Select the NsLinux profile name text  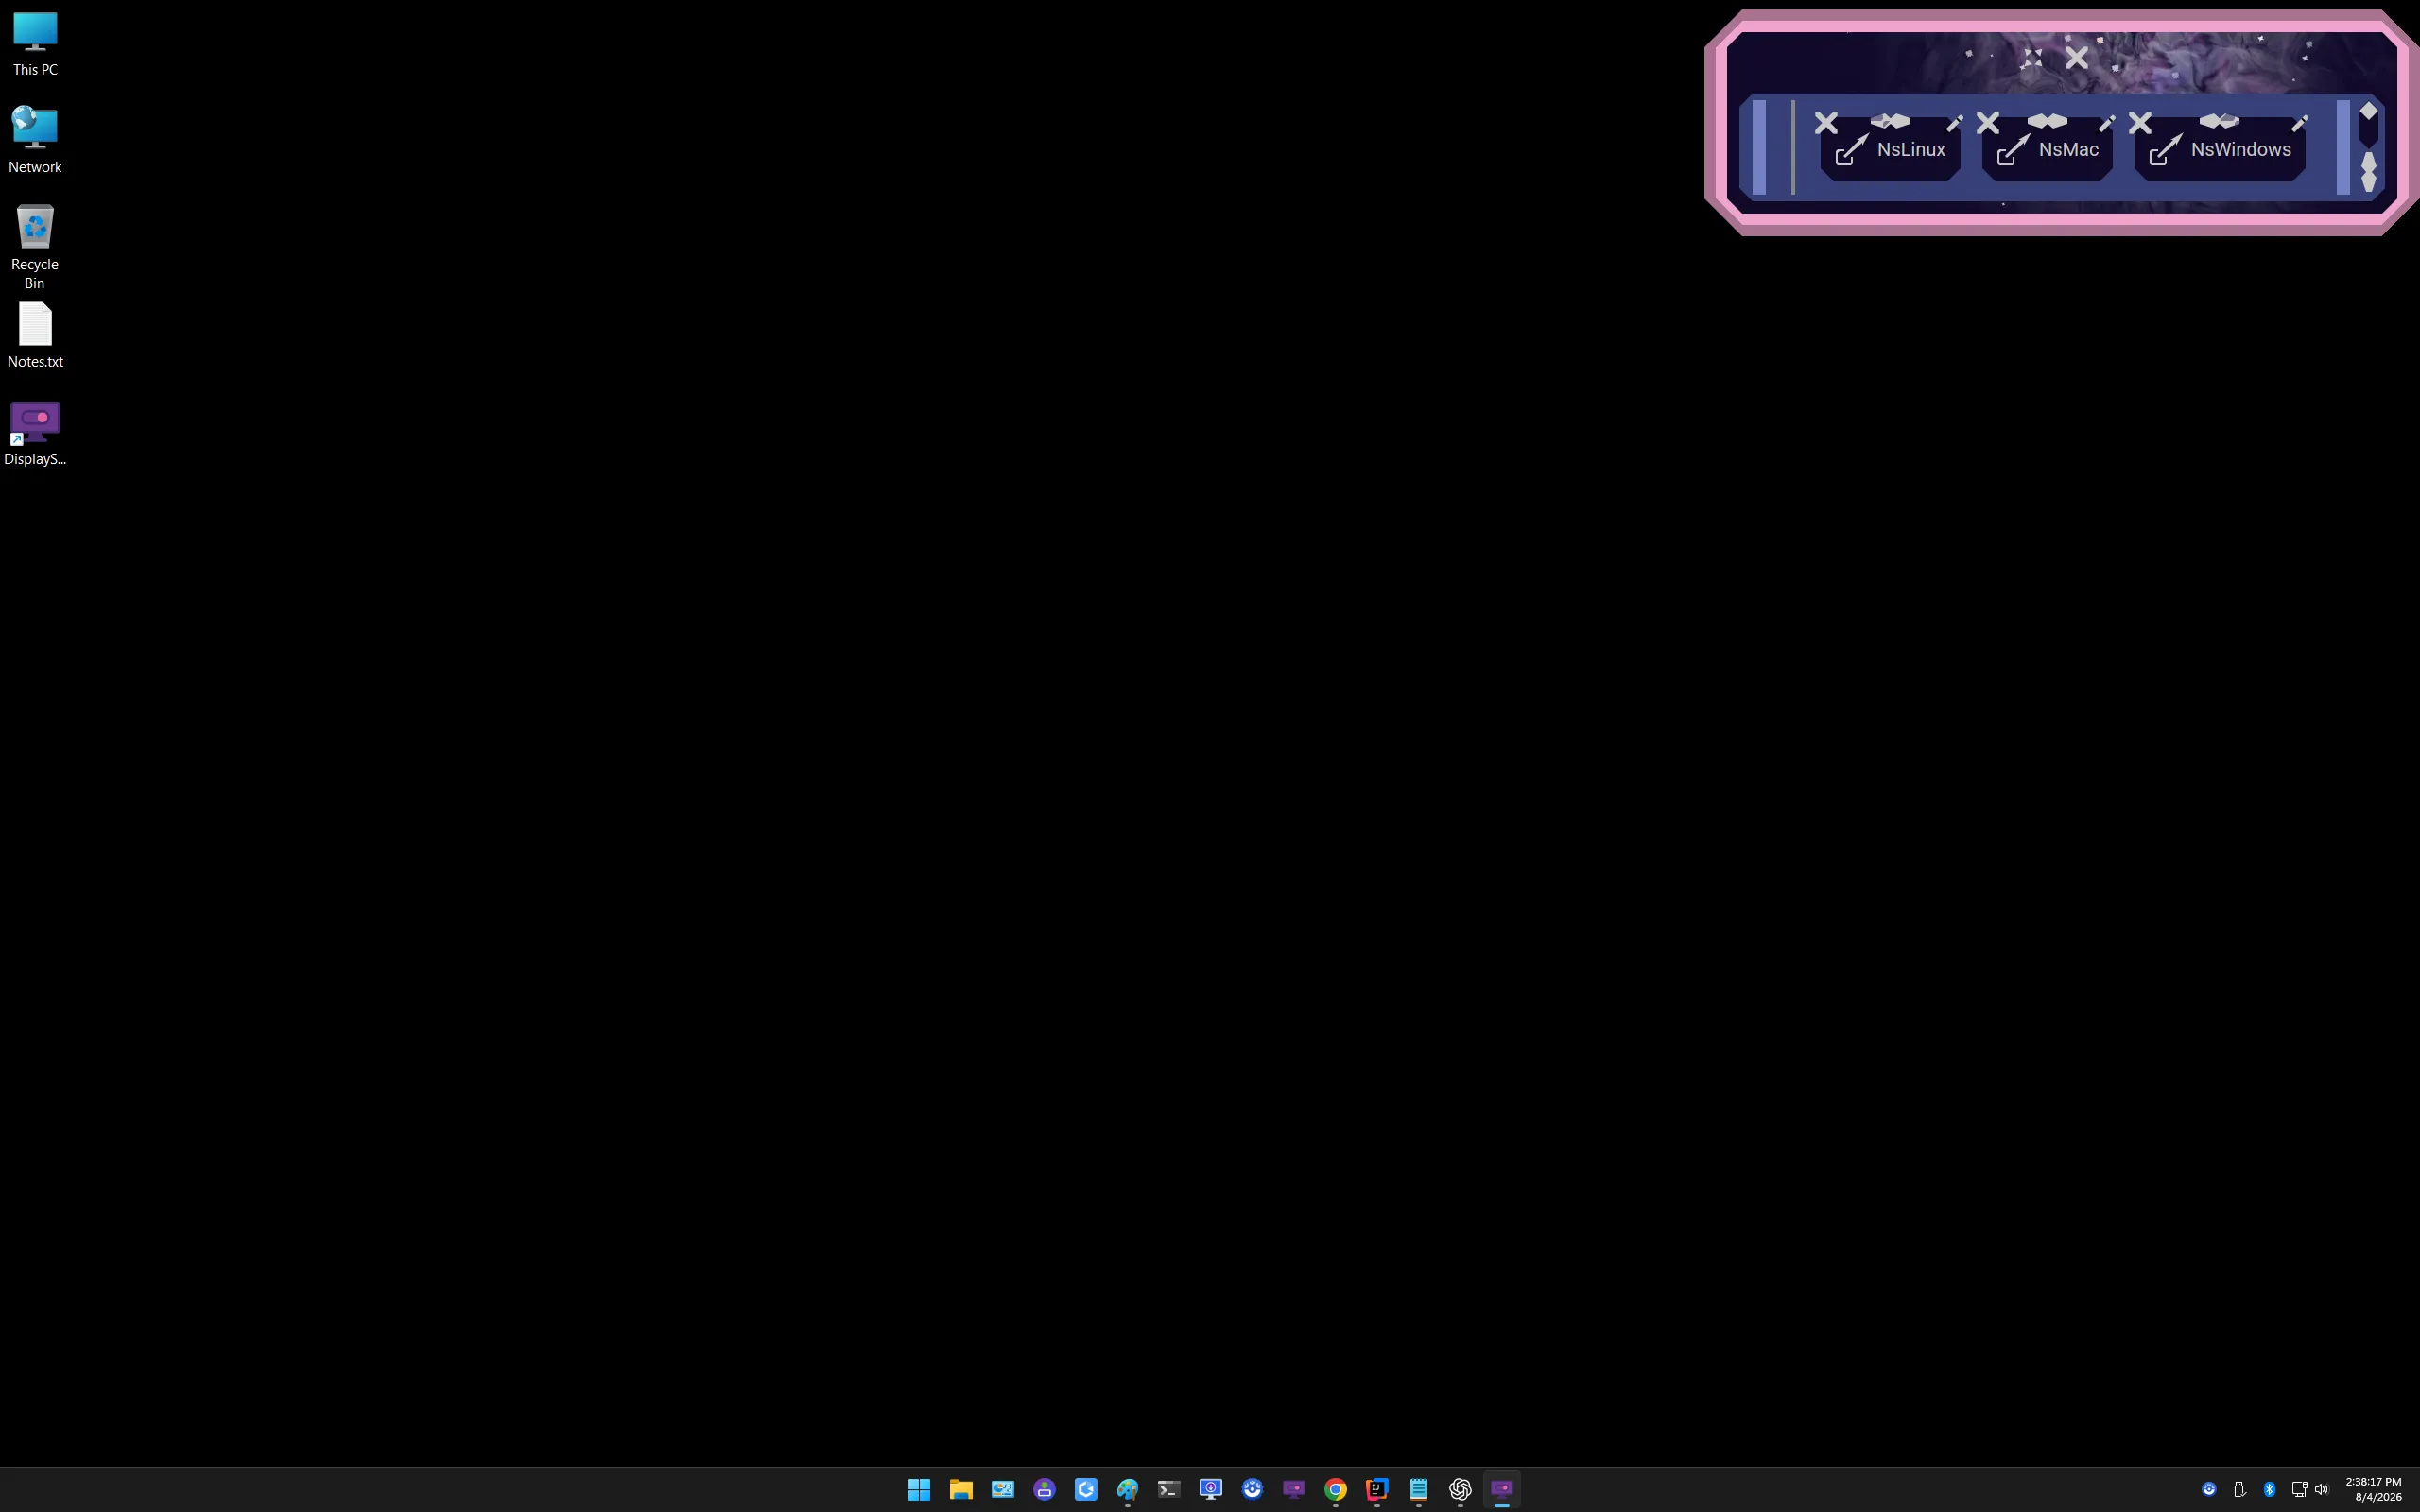(1911, 150)
